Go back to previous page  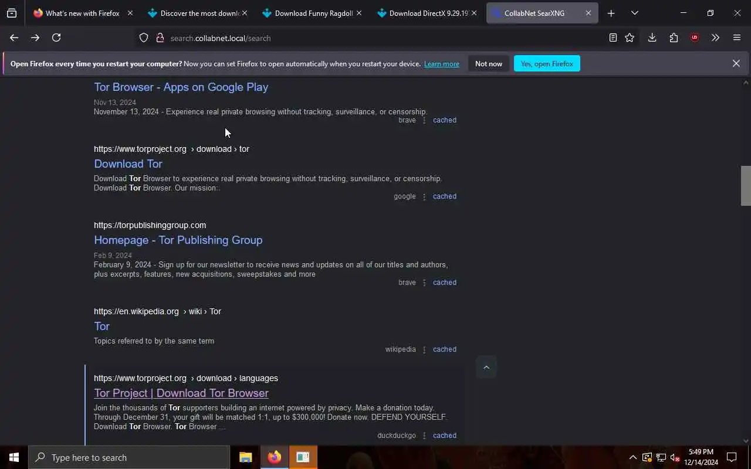click(14, 38)
